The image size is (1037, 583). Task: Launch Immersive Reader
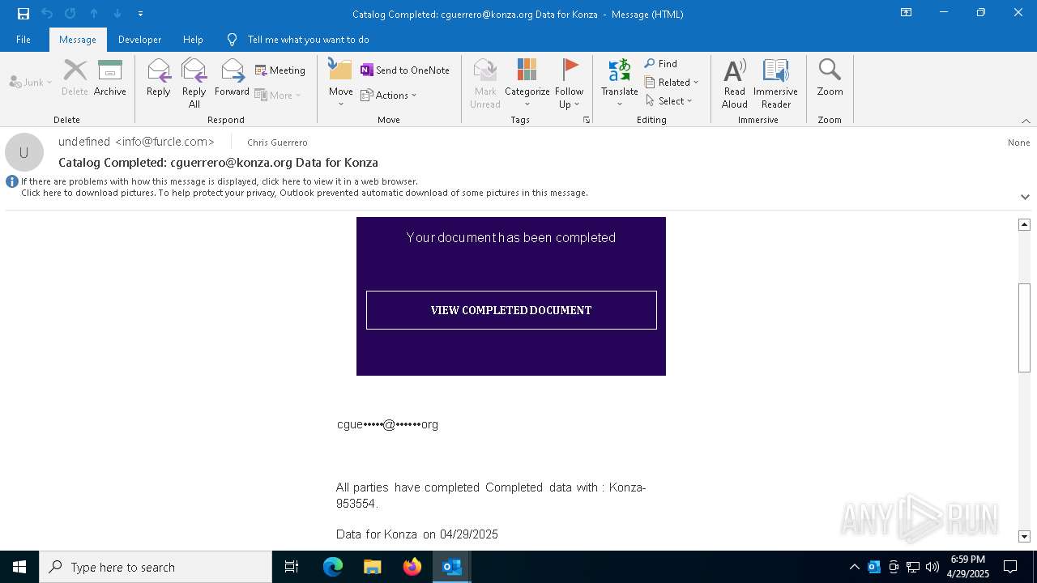click(x=776, y=83)
